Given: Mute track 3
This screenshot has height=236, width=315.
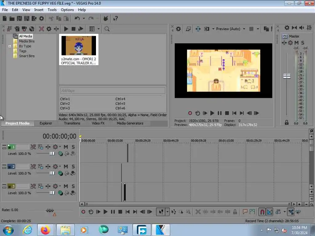Looking at the screenshot, I should point(66,186).
